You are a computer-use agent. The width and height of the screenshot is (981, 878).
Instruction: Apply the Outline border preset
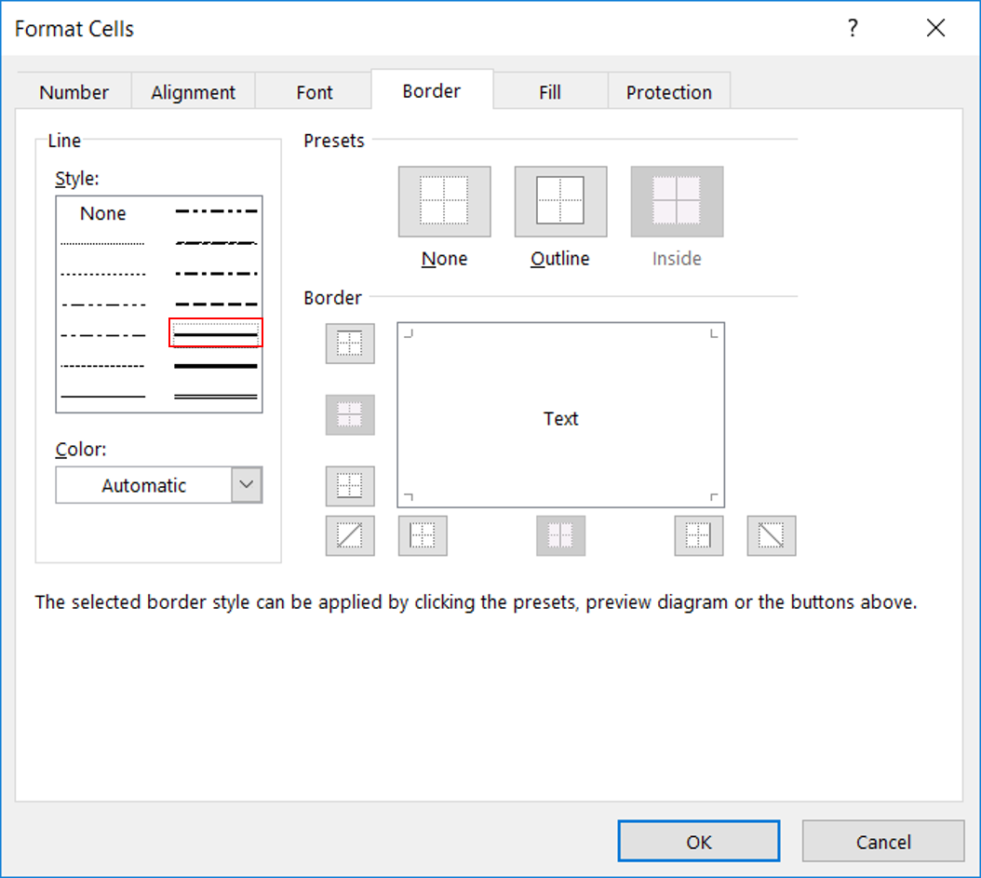[x=560, y=202]
